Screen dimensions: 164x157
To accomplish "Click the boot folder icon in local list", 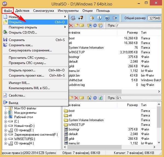I will (x=66, y=111).
